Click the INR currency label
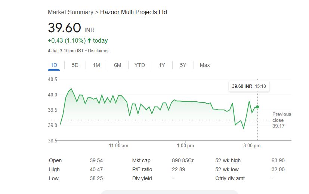This screenshot has width=309, height=194. click(89, 30)
